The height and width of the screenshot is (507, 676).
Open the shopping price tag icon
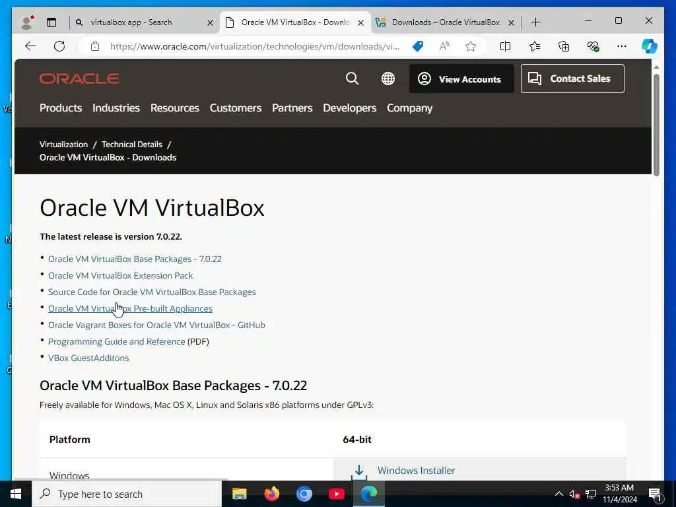click(418, 46)
